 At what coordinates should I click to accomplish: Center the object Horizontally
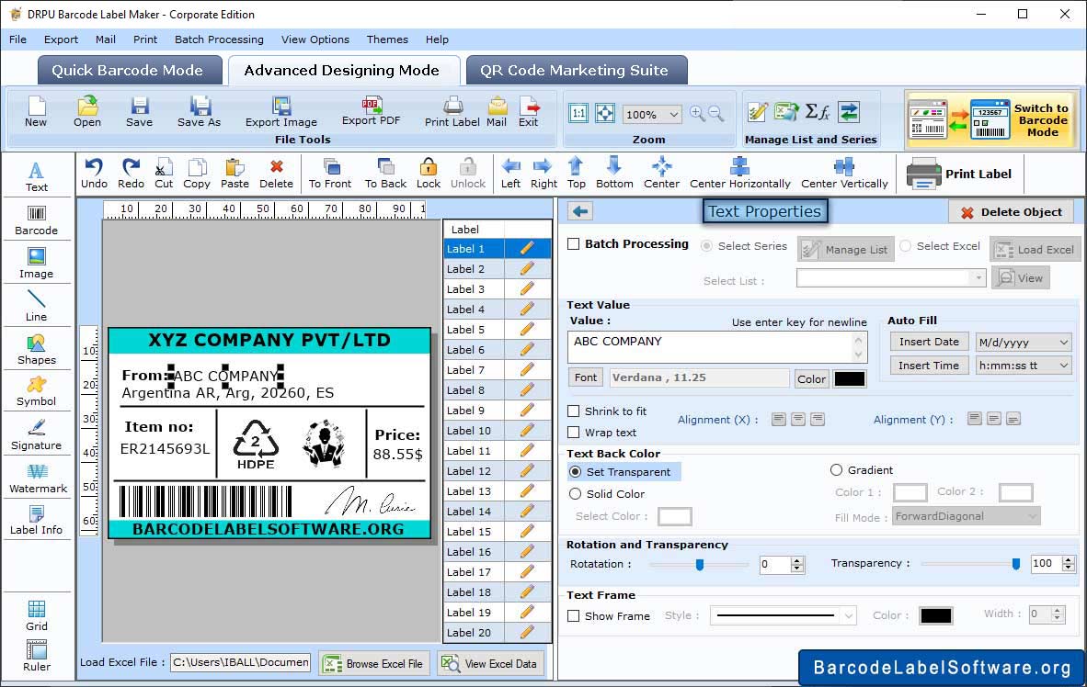(739, 174)
